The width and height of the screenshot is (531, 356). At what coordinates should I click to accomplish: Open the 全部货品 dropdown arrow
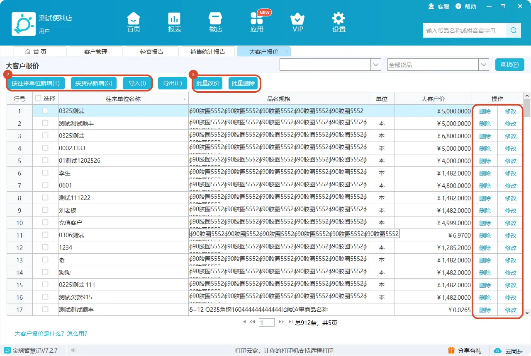(x=484, y=65)
